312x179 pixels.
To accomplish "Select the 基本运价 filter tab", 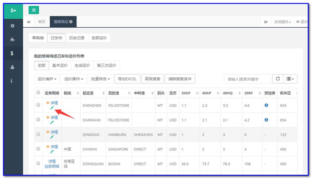I will [60, 65].
